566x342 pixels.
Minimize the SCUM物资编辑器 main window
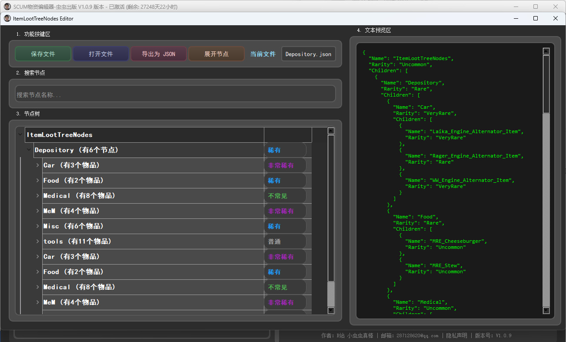[516, 7]
